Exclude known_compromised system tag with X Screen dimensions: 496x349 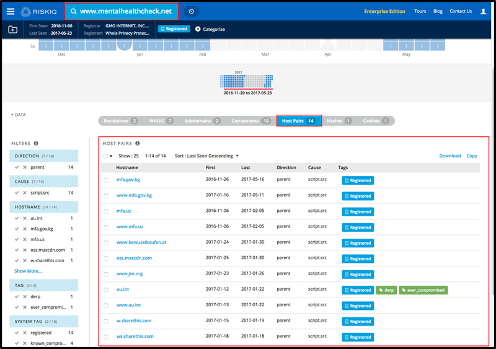coord(25,343)
